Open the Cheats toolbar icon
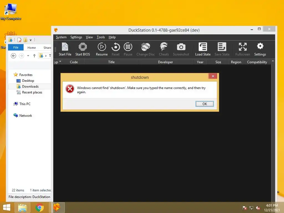Screen dimensions: 284x213 tap(164, 47)
